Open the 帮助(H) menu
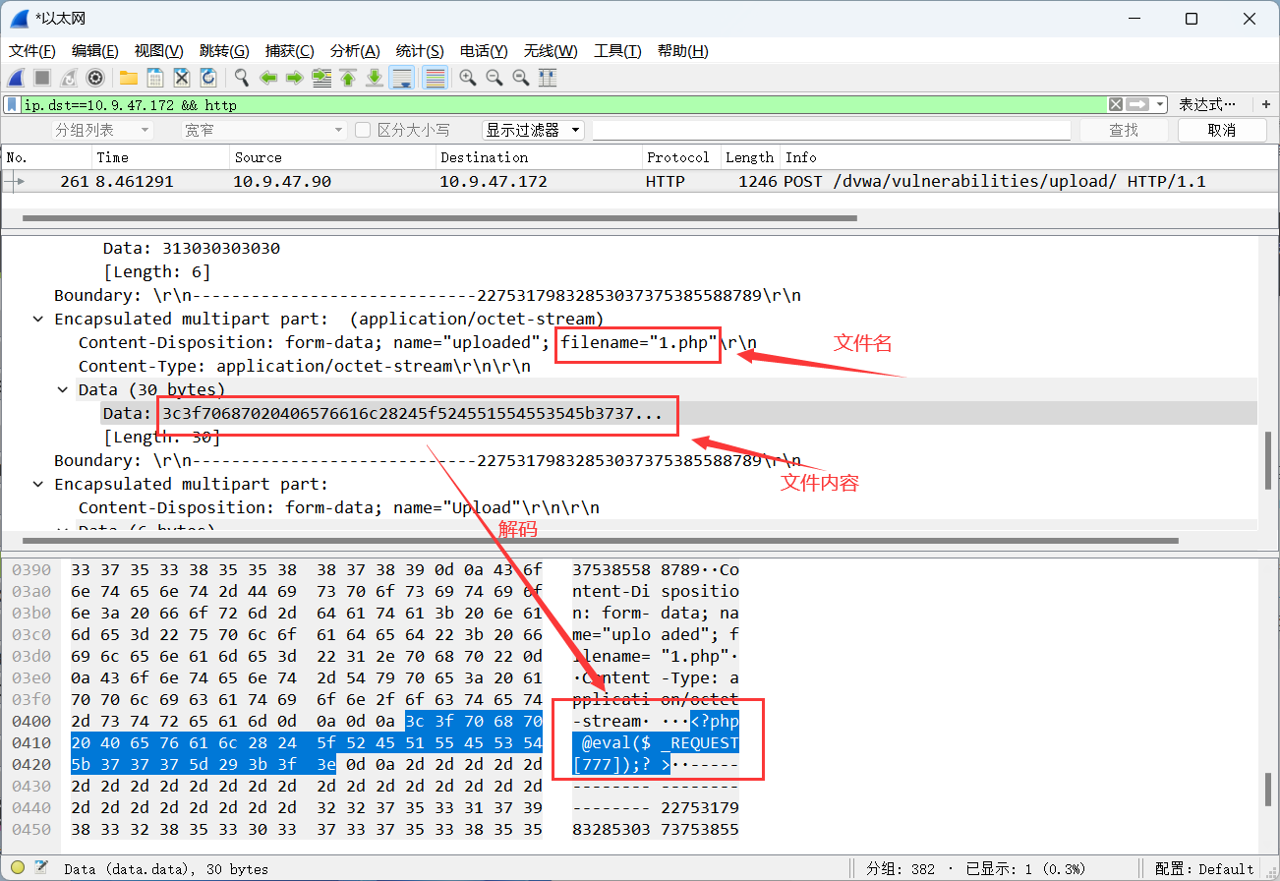Image resolution: width=1280 pixels, height=881 pixels. pos(683,51)
